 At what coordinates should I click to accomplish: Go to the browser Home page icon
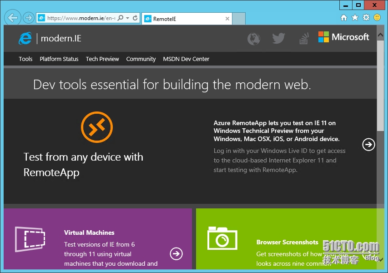tap(344, 18)
